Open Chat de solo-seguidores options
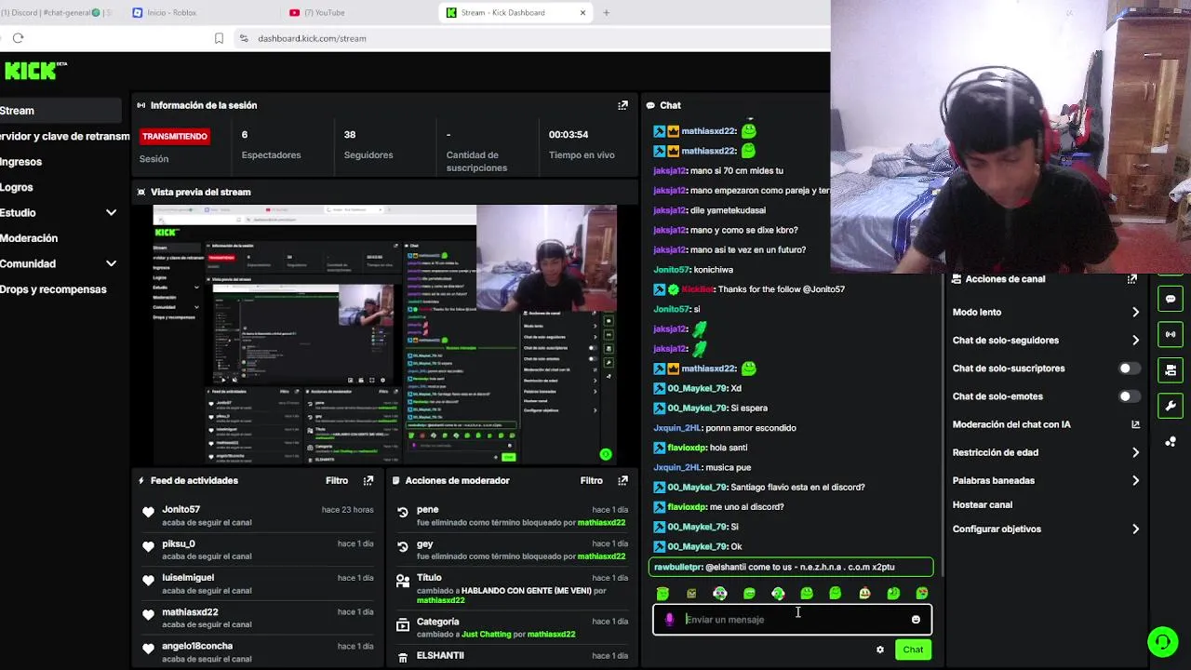 click(x=1046, y=341)
